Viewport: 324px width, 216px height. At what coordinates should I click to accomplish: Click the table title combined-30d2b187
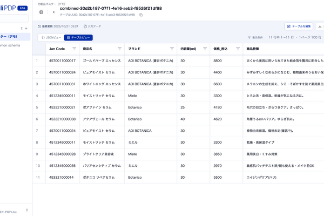[111, 9]
